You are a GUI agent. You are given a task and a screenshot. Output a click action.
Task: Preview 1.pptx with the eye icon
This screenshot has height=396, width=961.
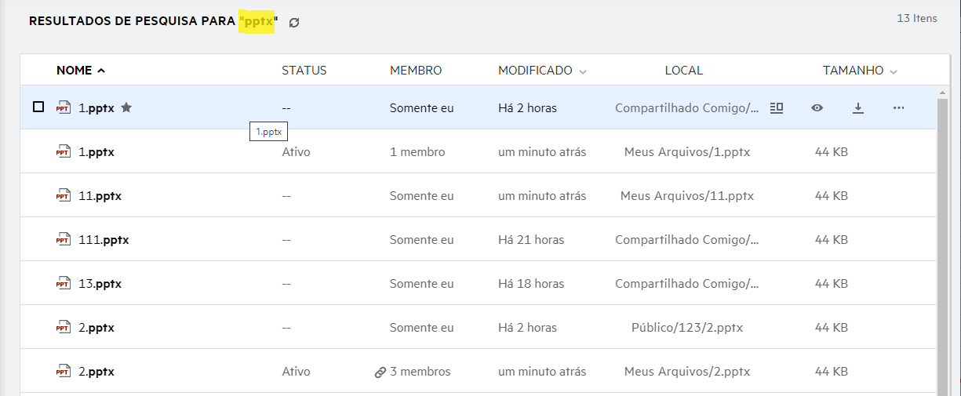(x=817, y=108)
